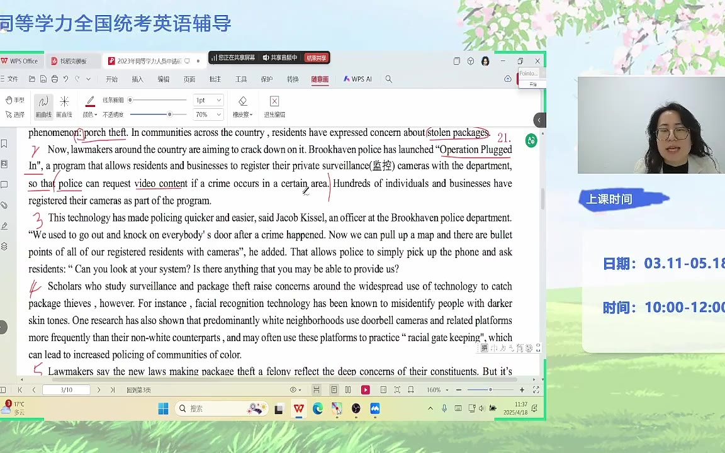The height and width of the screenshot is (453, 725).
Task: Click the Windows taskbar search box
Action: click(x=222, y=408)
